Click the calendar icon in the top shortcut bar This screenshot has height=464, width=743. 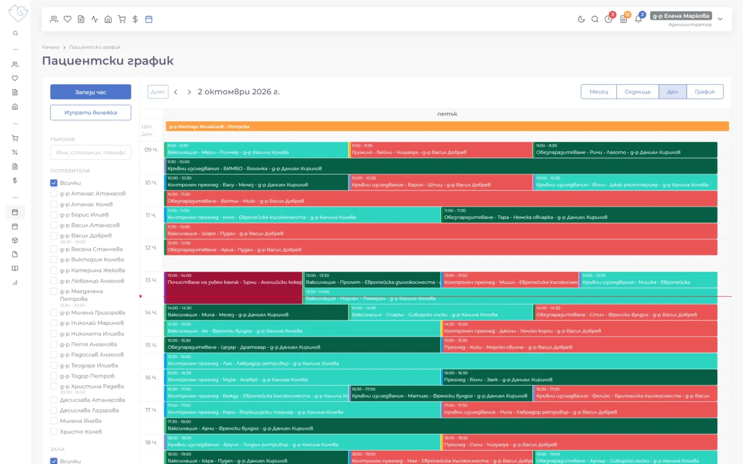click(149, 19)
